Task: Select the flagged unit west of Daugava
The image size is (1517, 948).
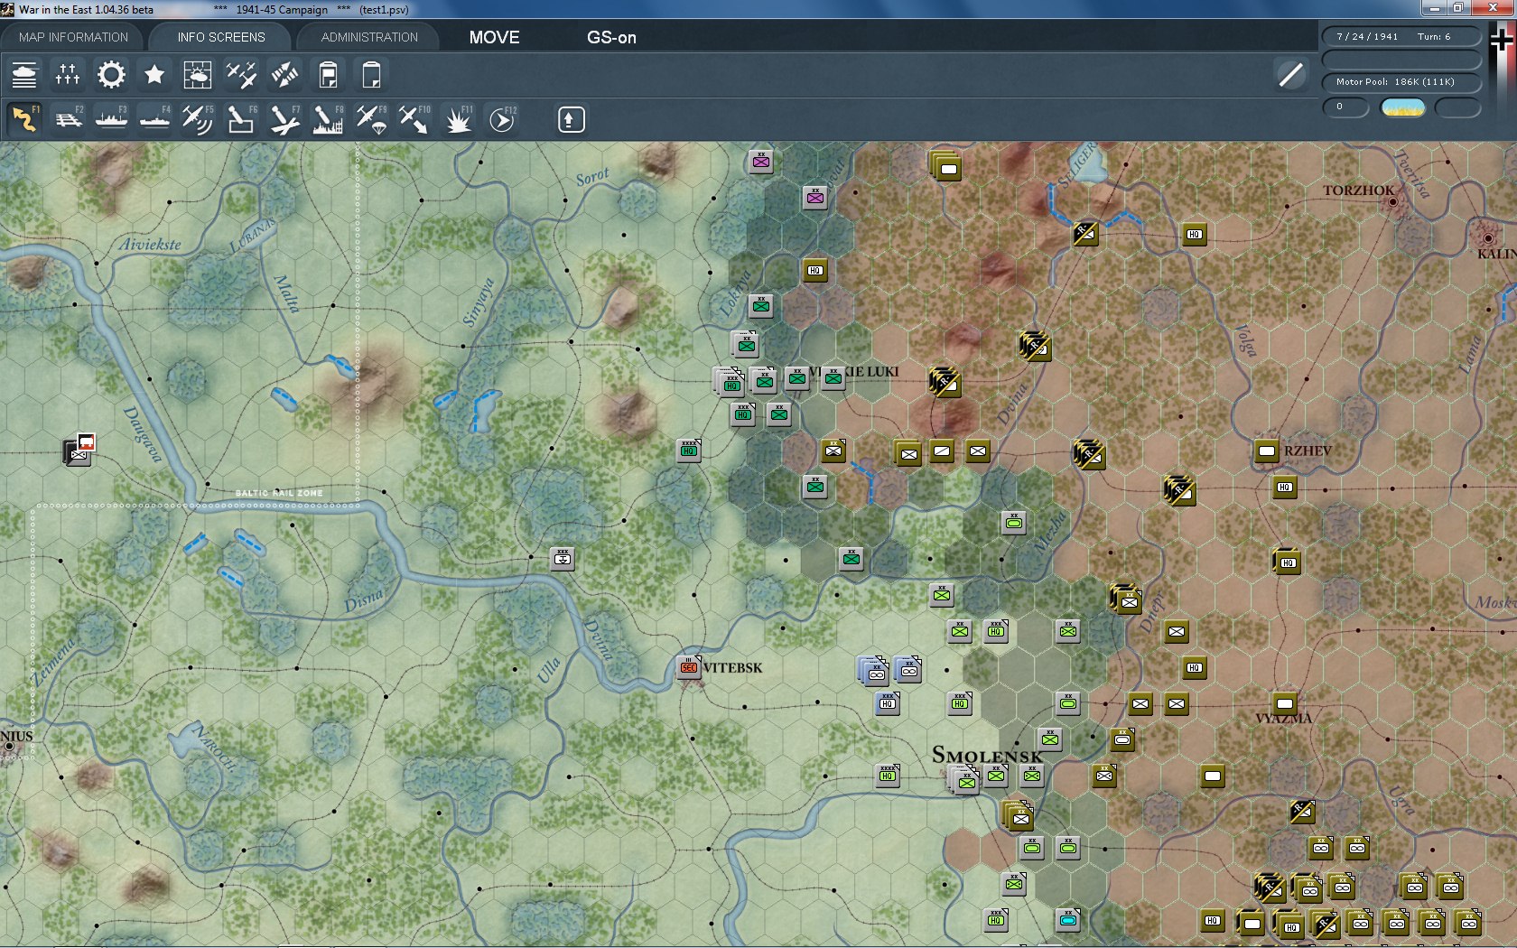Action: tap(79, 449)
